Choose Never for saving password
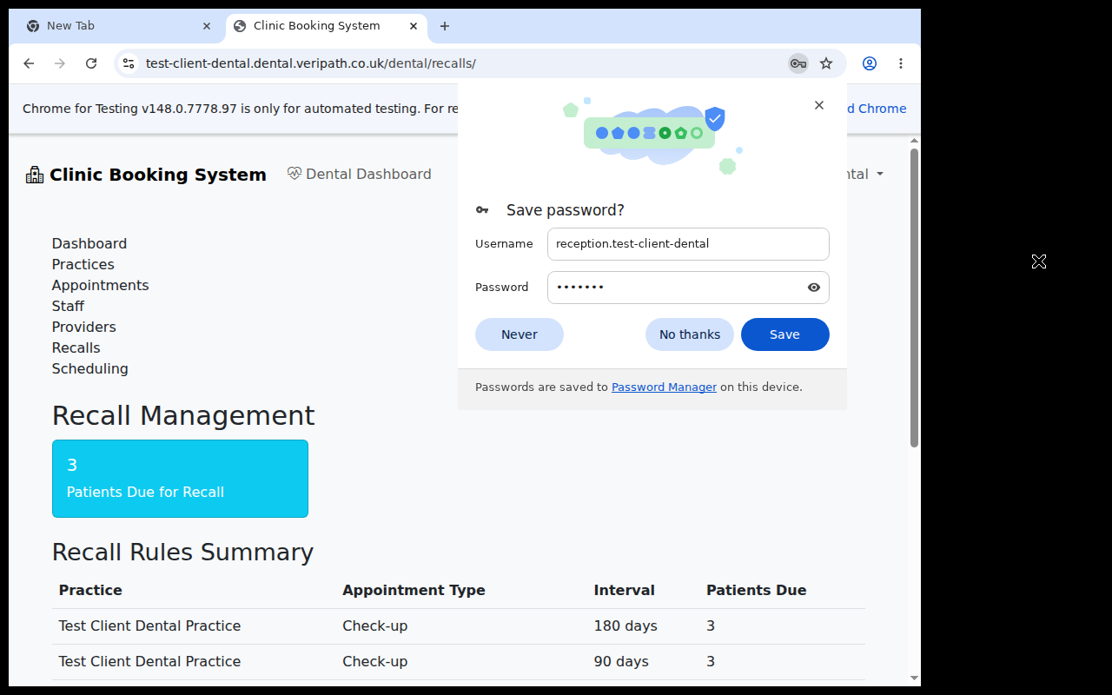This screenshot has width=1112, height=695. pos(520,334)
